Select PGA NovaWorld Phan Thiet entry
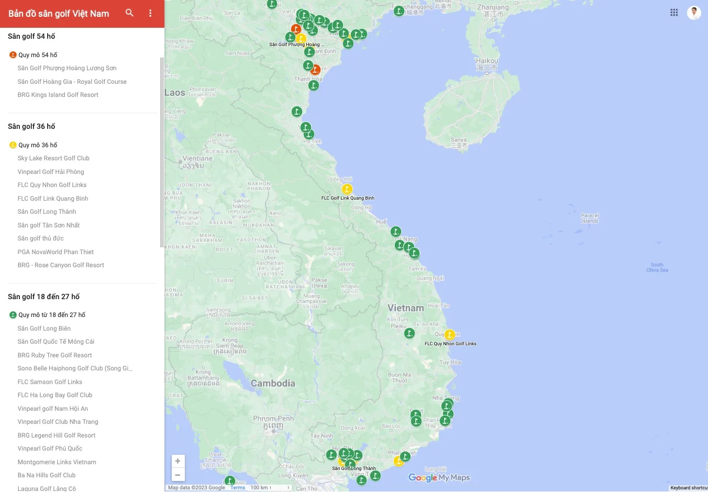The width and height of the screenshot is (708, 492). click(56, 252)
